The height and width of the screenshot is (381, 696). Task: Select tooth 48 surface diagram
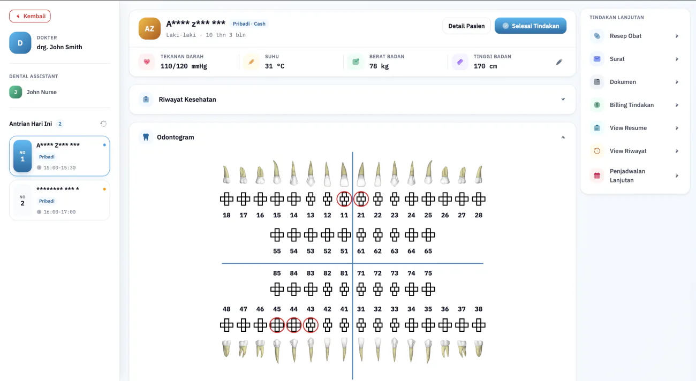coord(226,325)
